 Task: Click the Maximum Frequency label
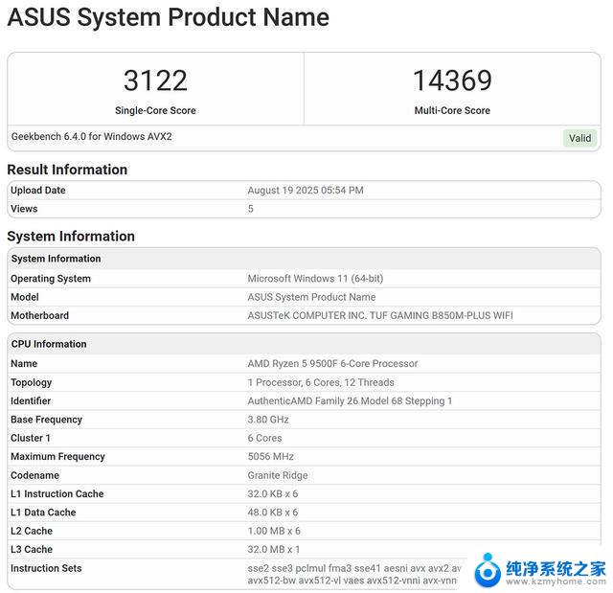click(57, 457)
